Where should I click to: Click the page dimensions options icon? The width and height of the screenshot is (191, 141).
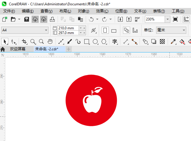tap(94, 30)
